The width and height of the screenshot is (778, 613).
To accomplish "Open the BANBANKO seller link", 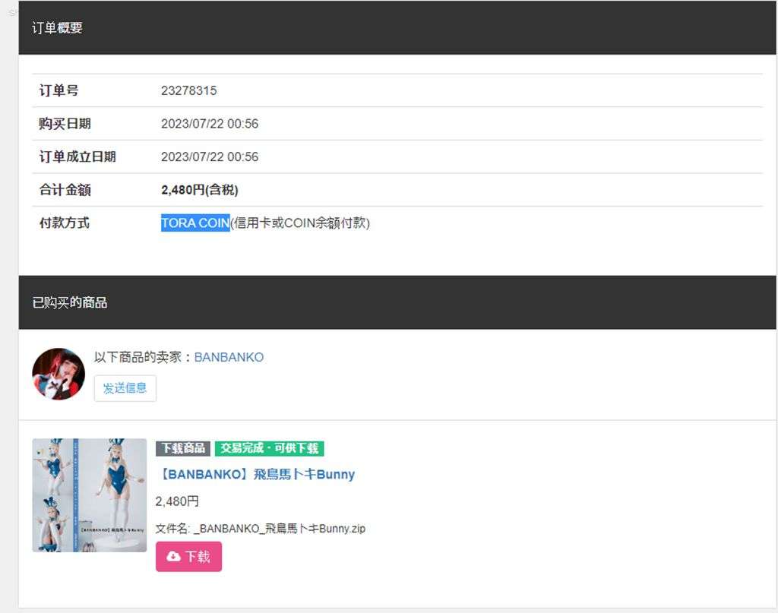I will (229, 357).
